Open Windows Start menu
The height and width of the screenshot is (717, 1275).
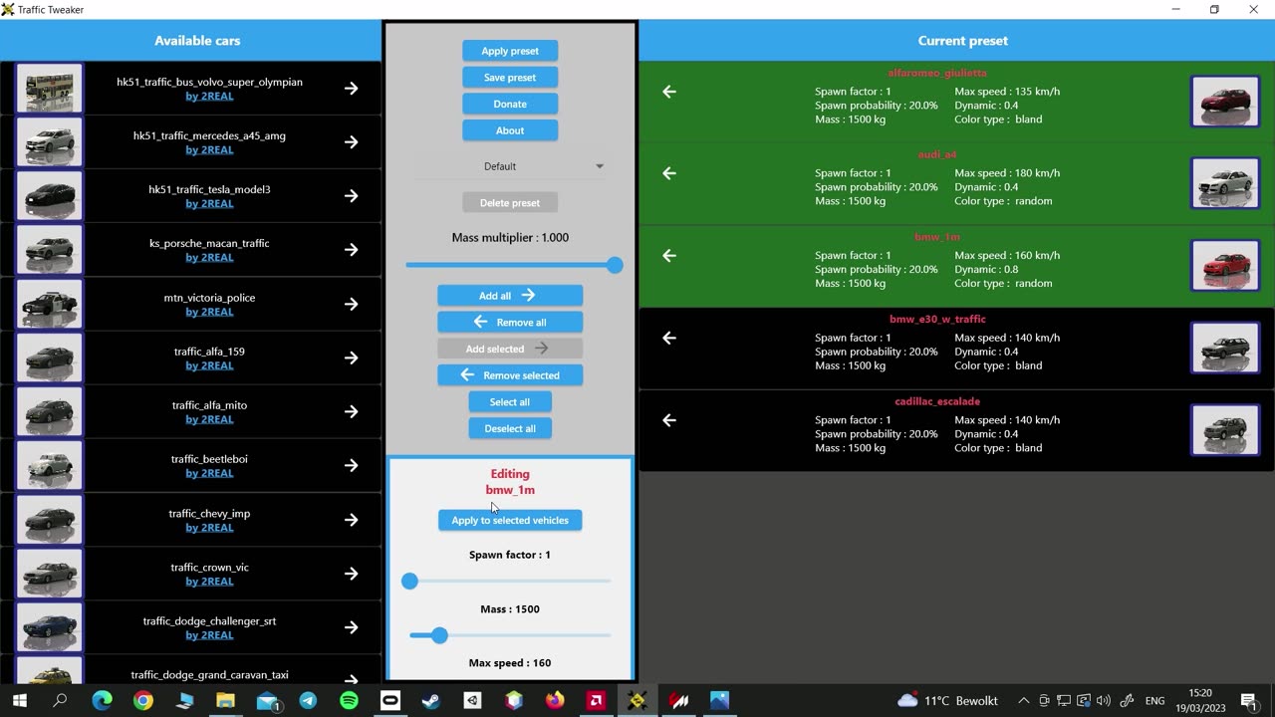[x=19, y=701]
